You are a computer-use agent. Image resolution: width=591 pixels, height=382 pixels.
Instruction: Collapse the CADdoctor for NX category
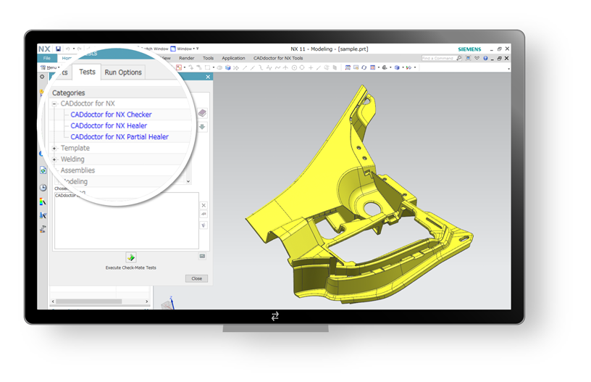tap(54, 104)
